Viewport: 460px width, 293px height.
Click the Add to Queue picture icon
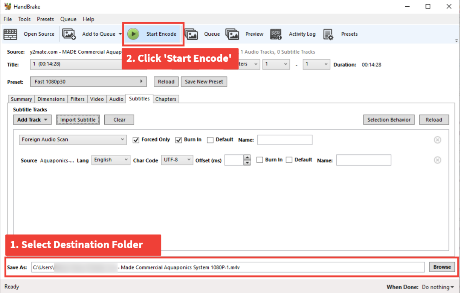click(69, 34)
